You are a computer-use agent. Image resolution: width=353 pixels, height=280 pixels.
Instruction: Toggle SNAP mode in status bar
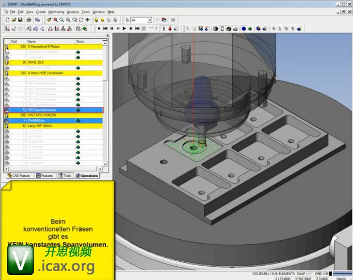click(301, 273)
